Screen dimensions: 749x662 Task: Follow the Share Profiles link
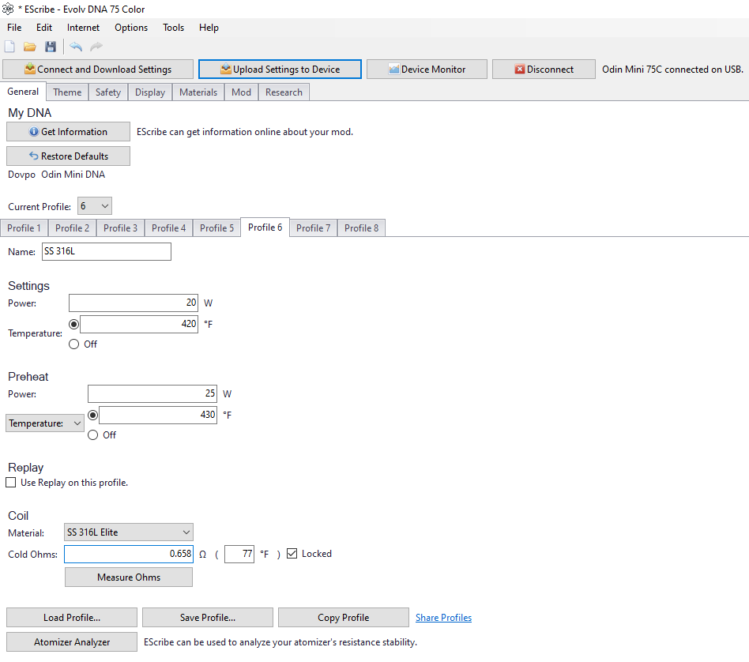pyautogui.click(x=443, y=618)
